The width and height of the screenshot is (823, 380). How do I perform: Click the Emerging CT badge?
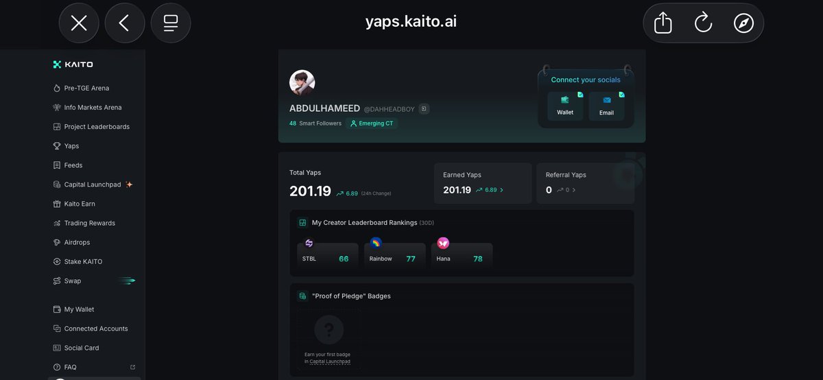pos(372,123)
